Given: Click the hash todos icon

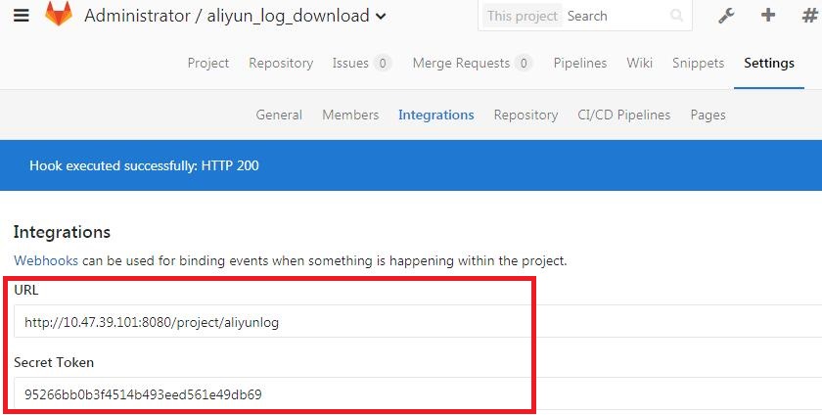Looking at the screenshot, I should pyautogui.click(x=810, y=16).
